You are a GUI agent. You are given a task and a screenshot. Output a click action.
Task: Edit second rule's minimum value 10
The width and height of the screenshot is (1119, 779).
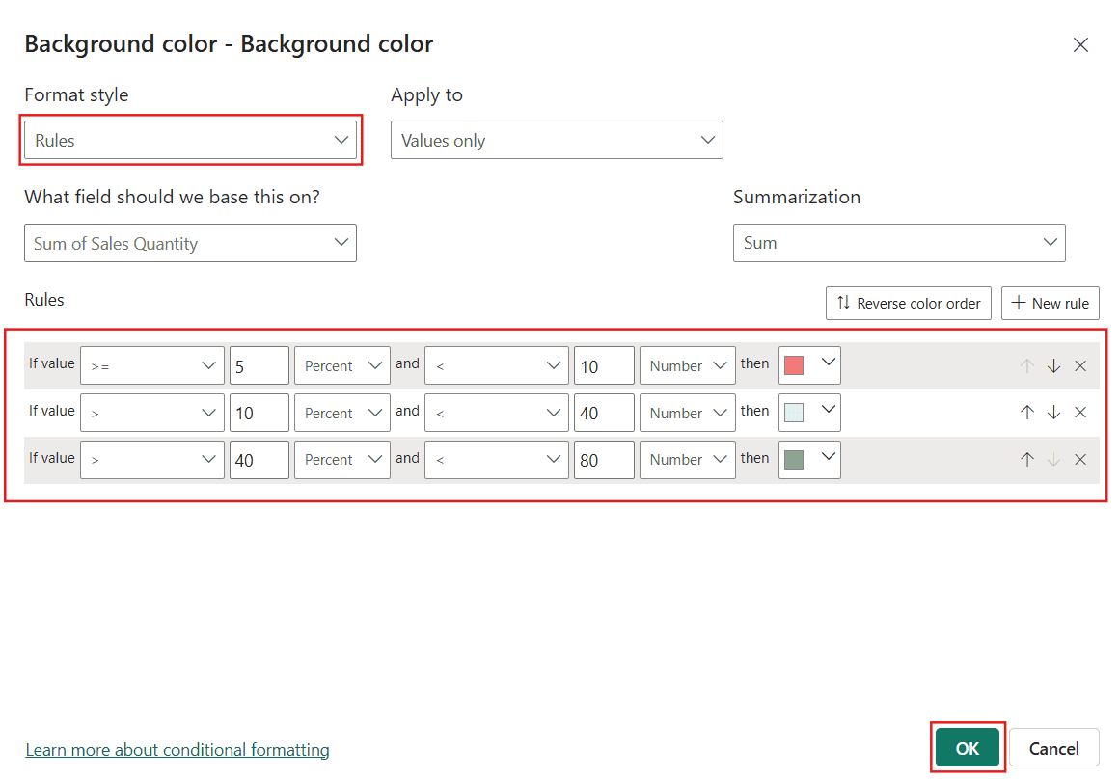259,413
